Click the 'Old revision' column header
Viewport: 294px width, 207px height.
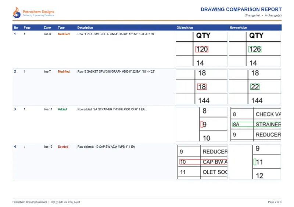pos(184,27)
